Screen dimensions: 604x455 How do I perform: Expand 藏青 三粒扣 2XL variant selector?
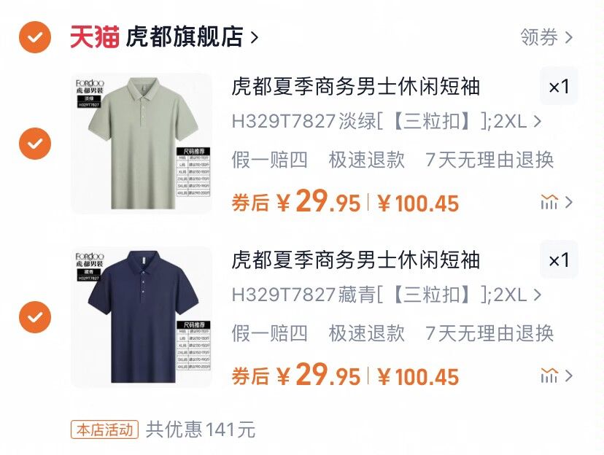387,295
